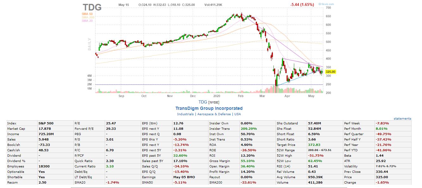
Task: Click the finviz.com watermark logo on chart
Action: pyautogui.click(x=326, y=4)
